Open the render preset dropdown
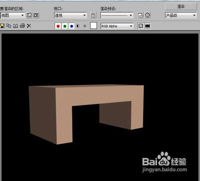 117,15
